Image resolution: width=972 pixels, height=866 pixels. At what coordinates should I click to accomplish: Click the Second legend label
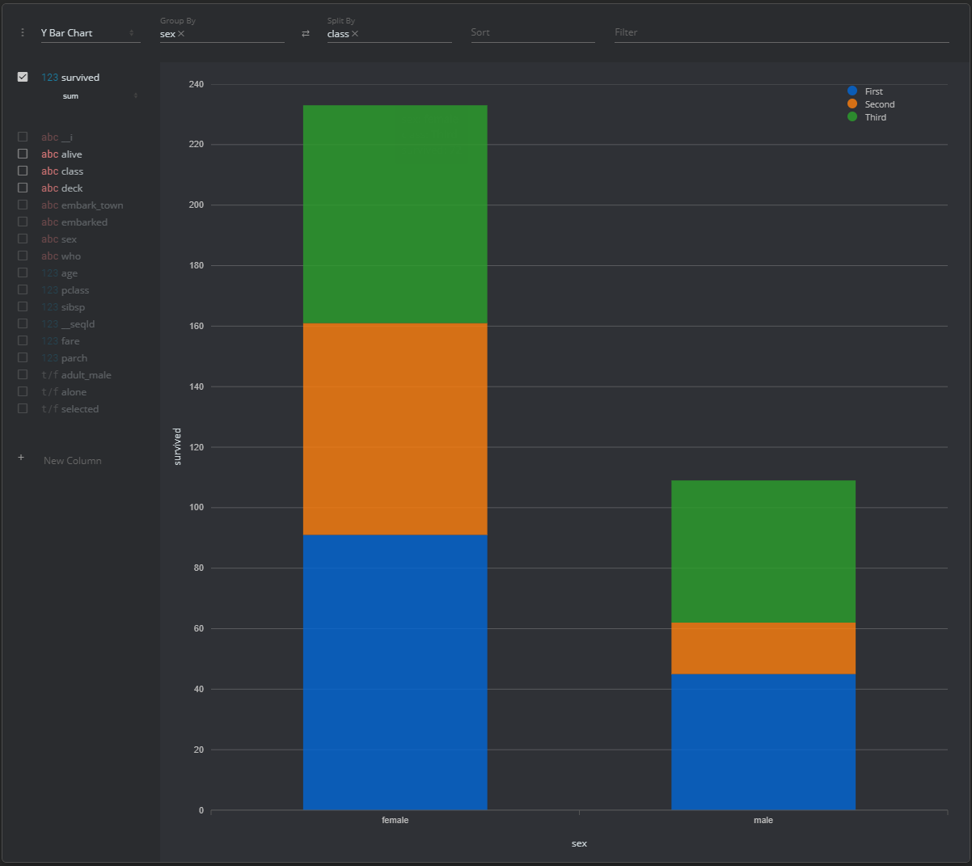(x=880, y=104)
